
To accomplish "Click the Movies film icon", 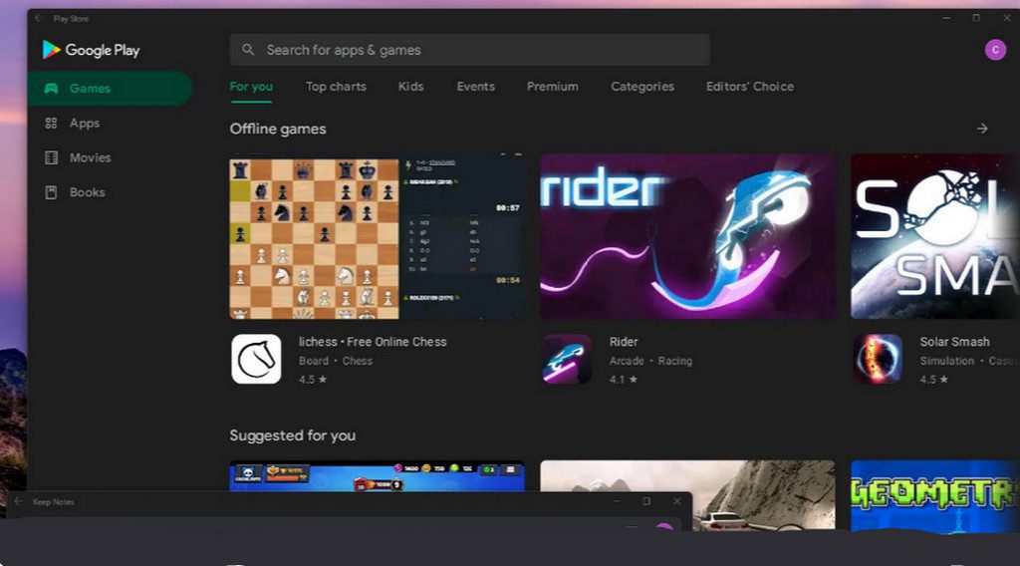I will 51,157.
